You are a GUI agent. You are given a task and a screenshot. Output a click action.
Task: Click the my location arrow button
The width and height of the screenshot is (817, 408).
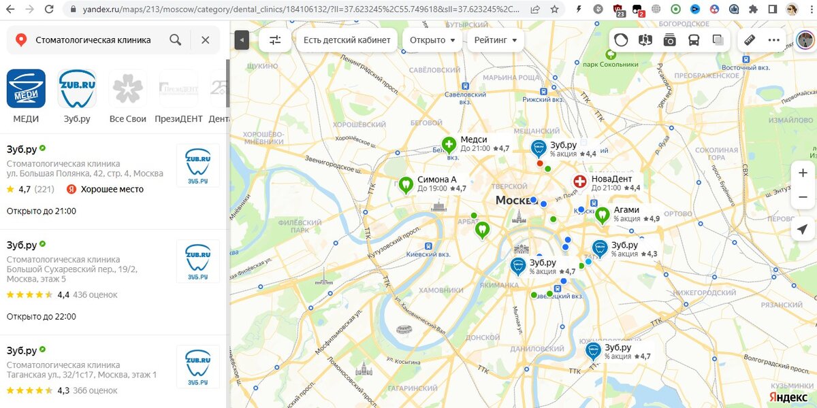tap(803, 229)
